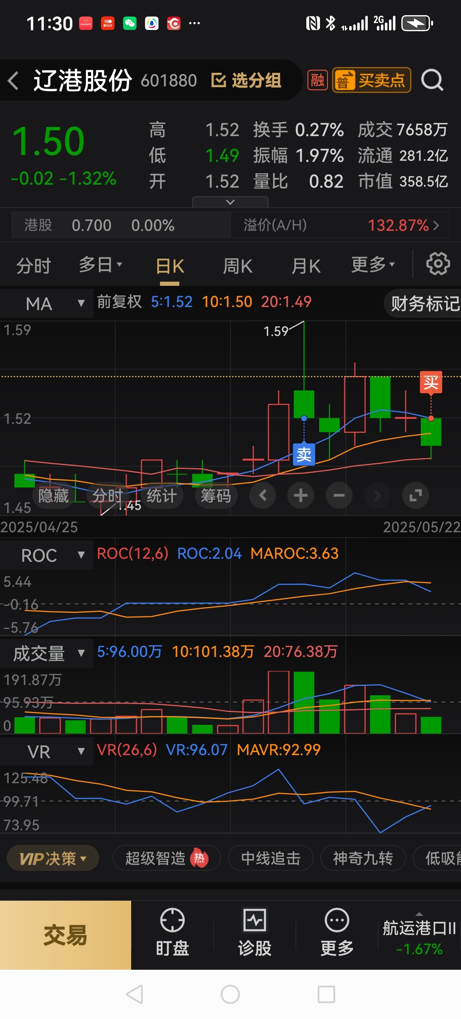Screen dimensions: 461x1019
Task: Open the VIP决策 dropdown
Action: [x=53, y=858]
